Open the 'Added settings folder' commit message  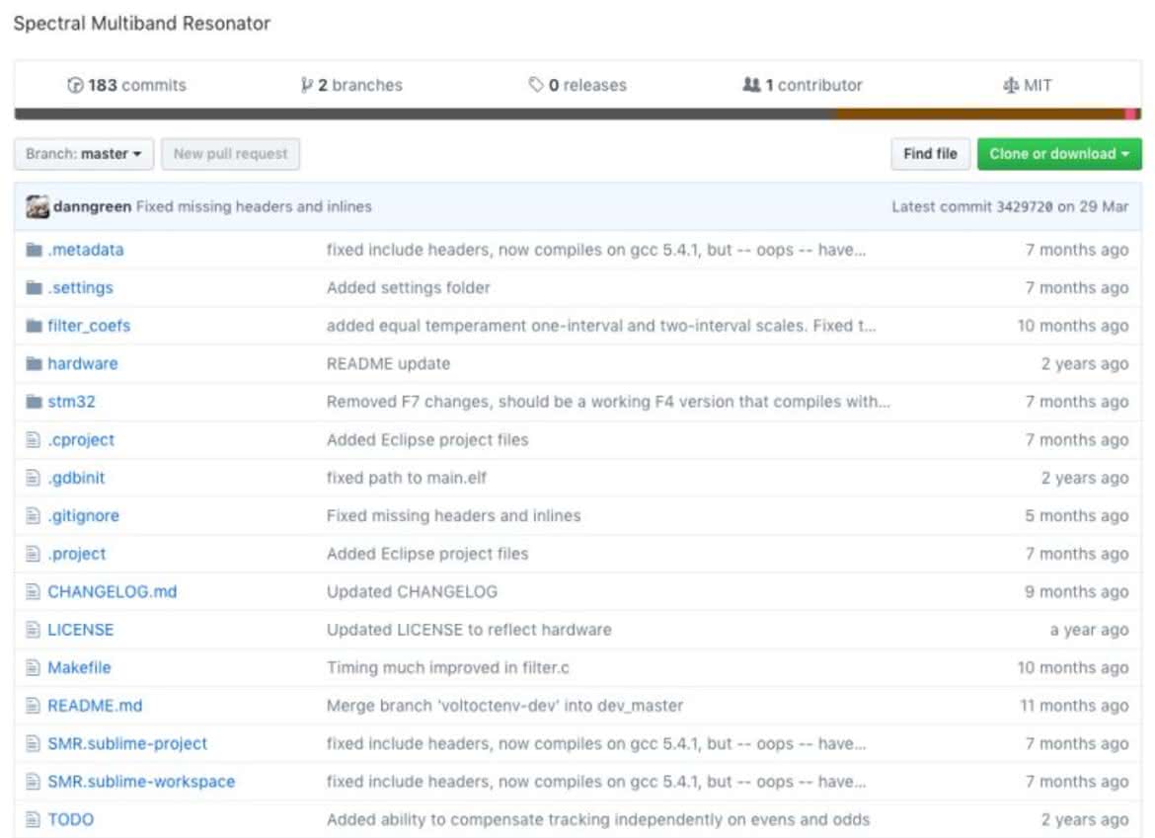tap(408, 288)
